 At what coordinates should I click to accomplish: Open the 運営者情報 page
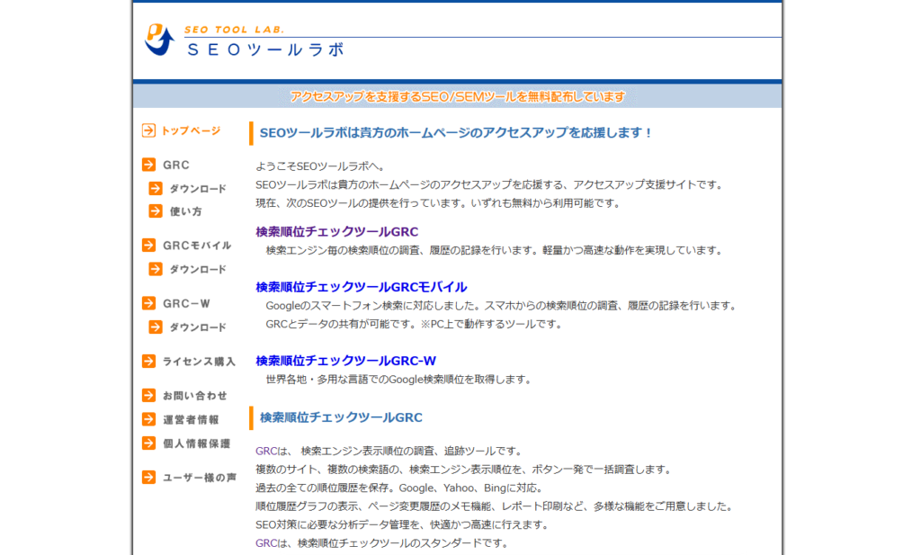click(x=191, y=420)
